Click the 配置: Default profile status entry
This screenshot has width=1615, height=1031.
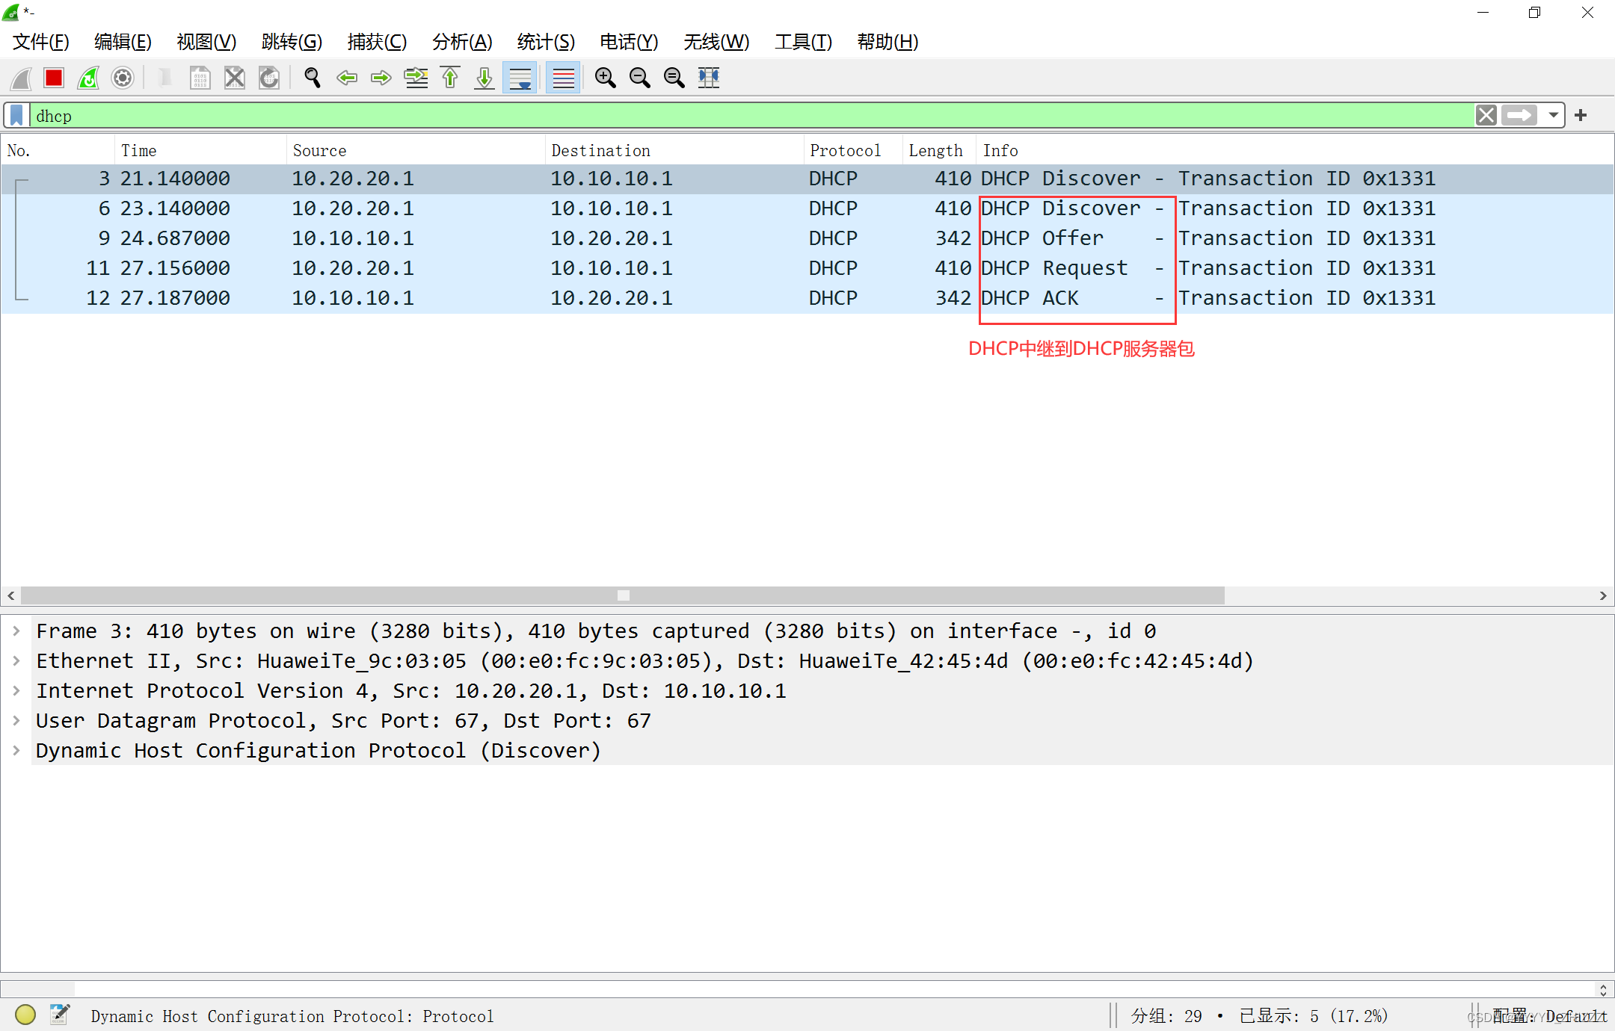[x=1549, y=1016]
